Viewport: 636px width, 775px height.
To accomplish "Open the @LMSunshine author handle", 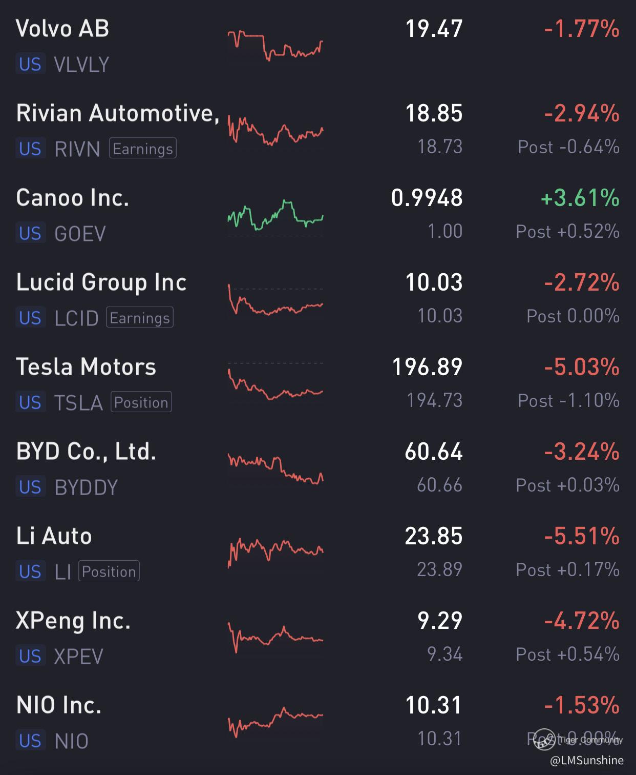I will pos(587,761).
